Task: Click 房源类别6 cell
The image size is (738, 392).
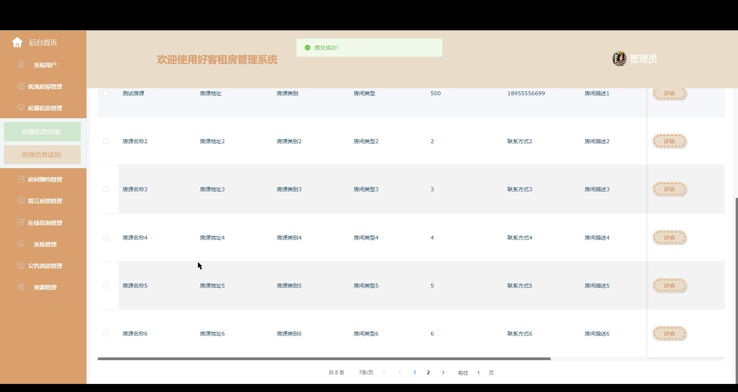Action: click(289, 334)
